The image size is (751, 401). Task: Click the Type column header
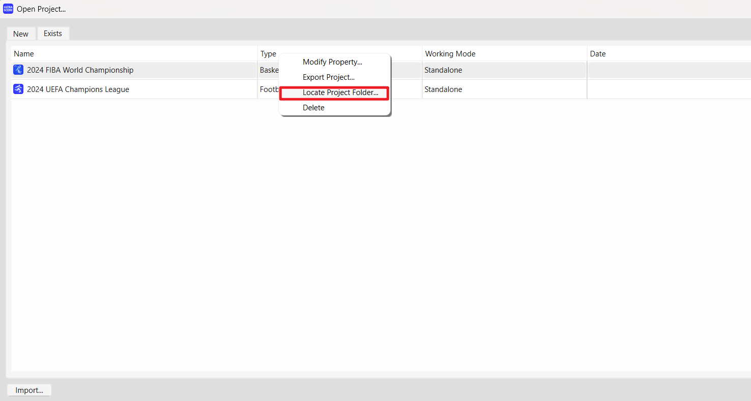point(268,54)
